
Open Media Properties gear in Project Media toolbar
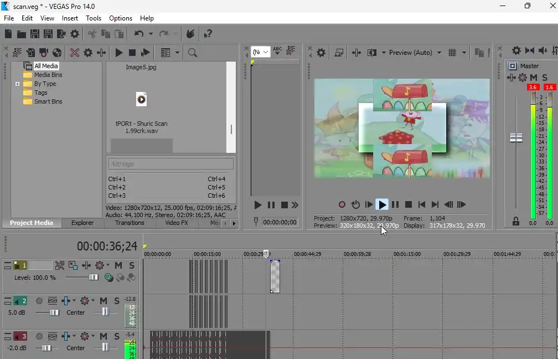click(88, 53)
